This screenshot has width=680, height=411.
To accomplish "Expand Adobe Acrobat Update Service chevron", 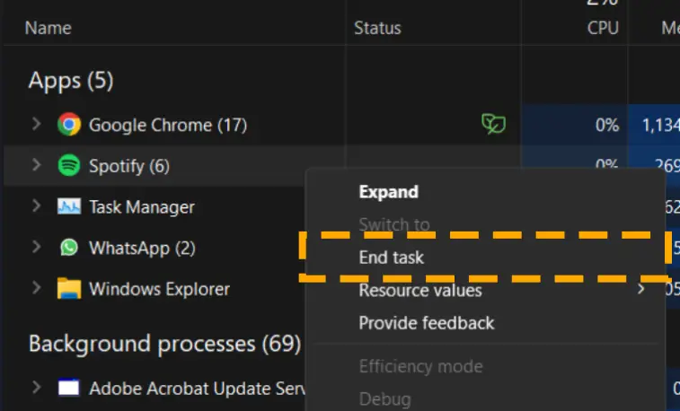I will 37,387.
